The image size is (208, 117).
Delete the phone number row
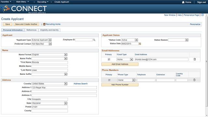194,80
